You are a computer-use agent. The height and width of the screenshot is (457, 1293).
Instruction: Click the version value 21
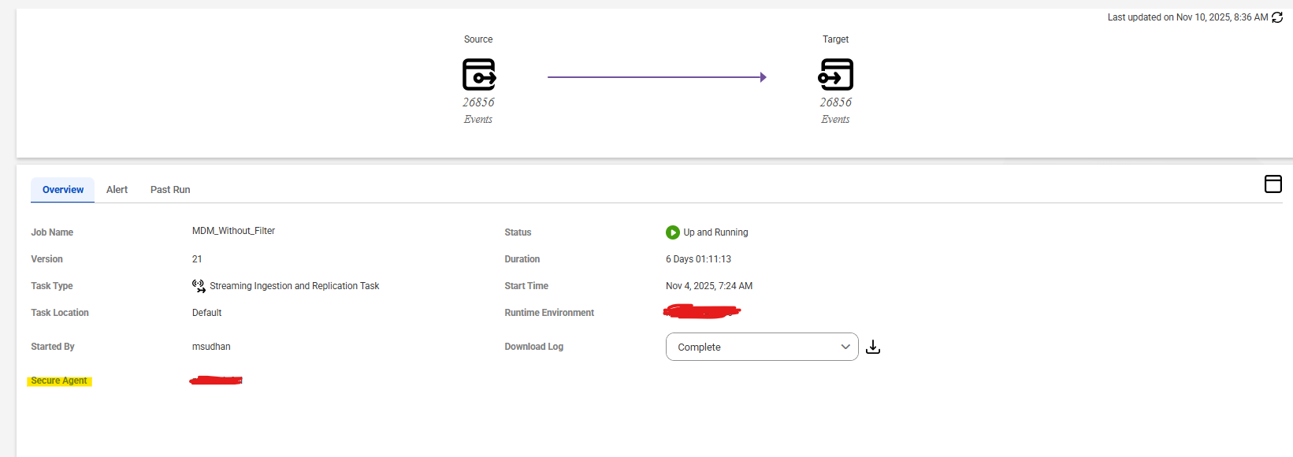click(197, 259)
